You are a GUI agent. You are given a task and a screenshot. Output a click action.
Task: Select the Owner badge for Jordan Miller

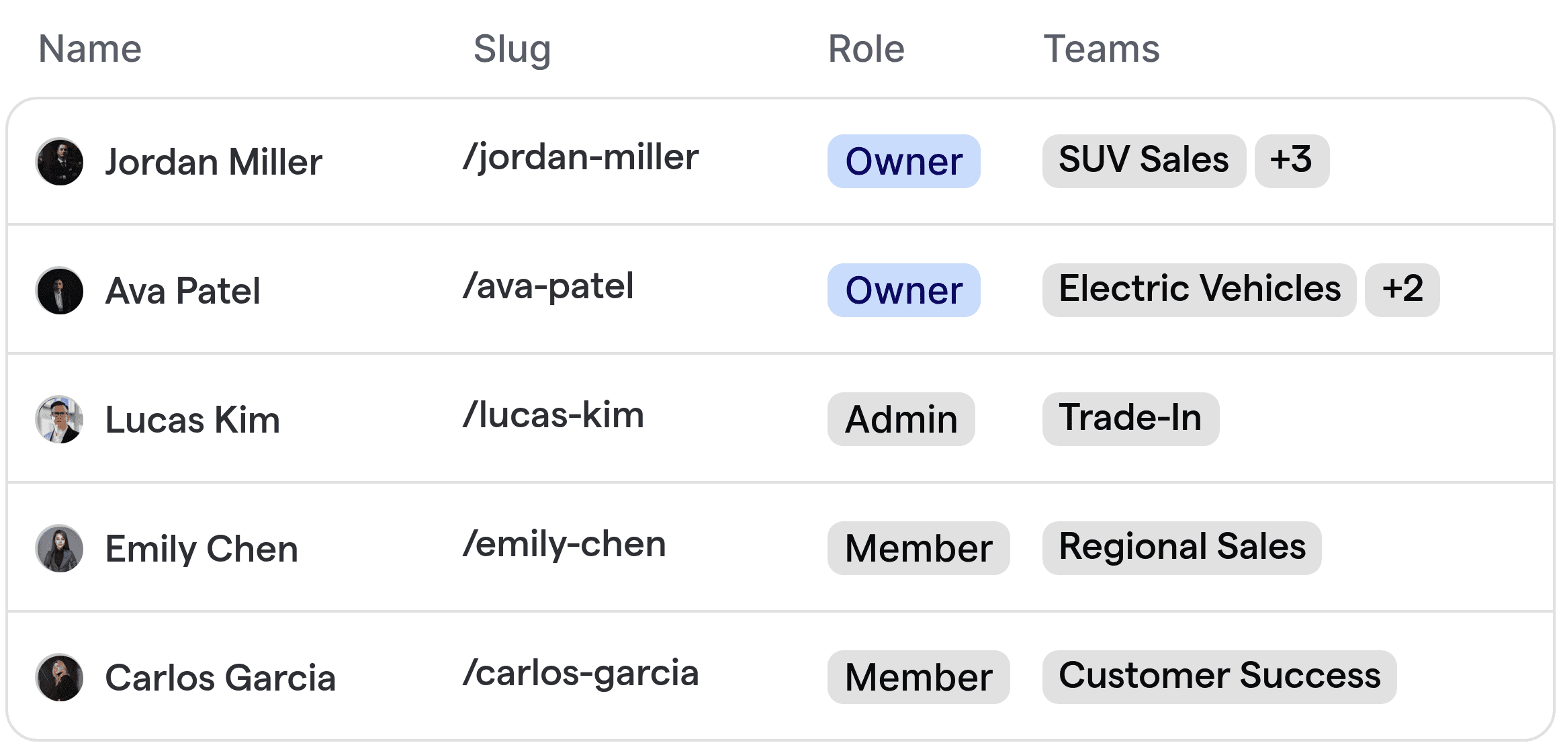click(x=903, y=161)
